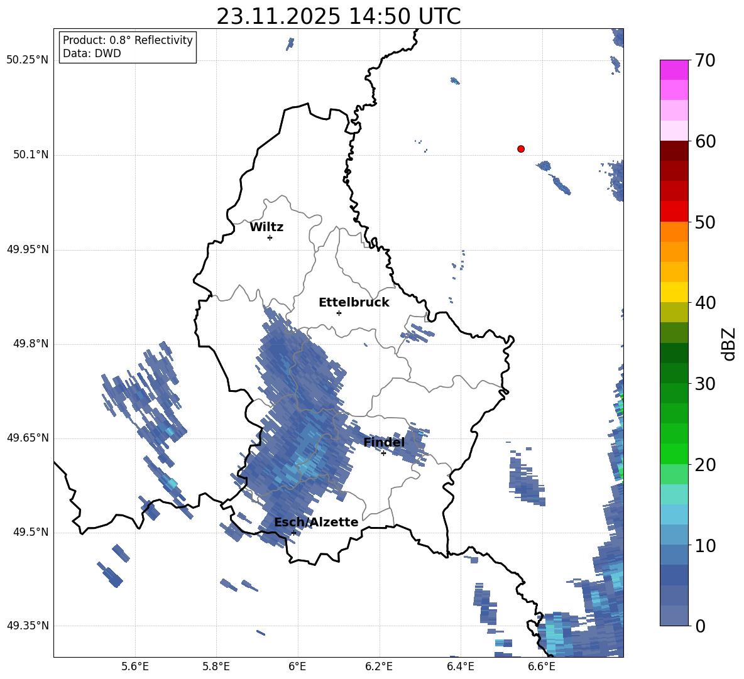Click longitude label 6.6°E

[542, 666]
